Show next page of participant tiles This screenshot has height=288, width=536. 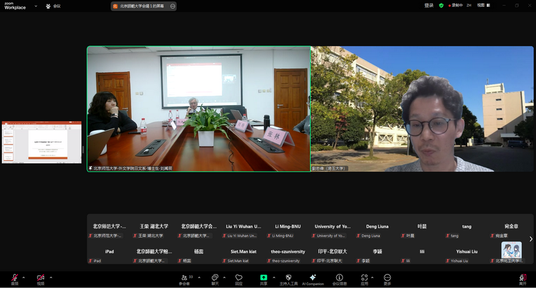pyautogui.click(x=531, y=239)
